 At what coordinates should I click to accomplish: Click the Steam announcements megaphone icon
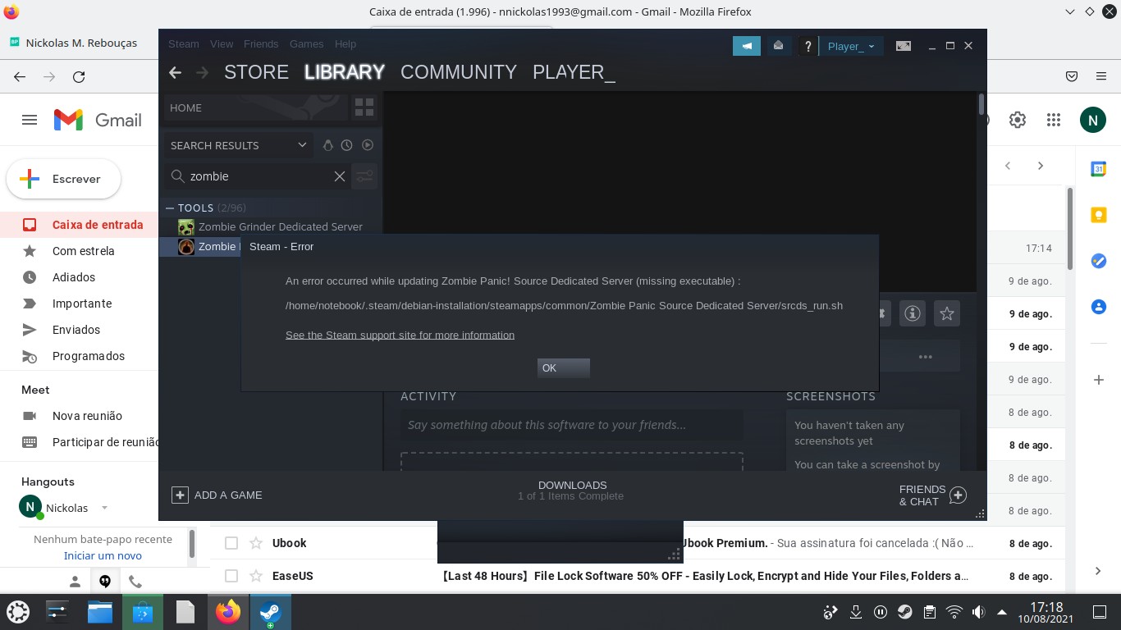tap(747, 46)
